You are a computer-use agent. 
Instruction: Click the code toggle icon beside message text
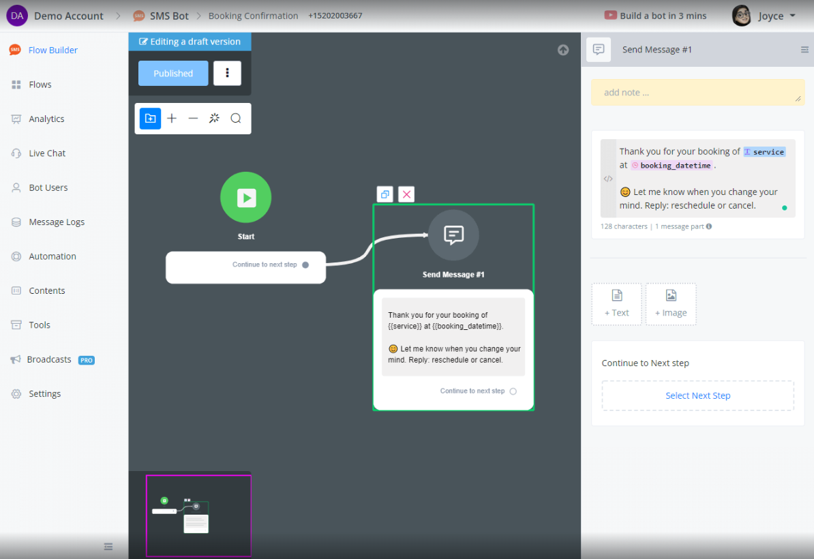[608, 179]
